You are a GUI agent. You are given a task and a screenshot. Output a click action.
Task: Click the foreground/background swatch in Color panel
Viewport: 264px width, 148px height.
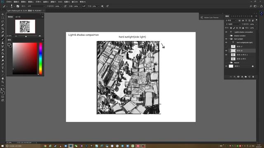(9, 45)
